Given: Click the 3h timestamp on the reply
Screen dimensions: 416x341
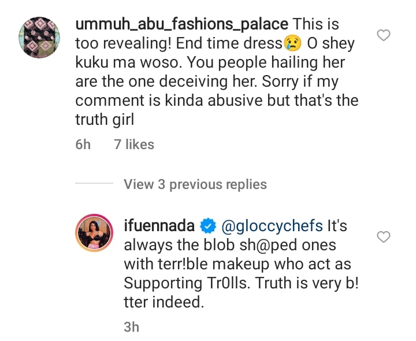Looking at the screenshot, I should 132,327.
